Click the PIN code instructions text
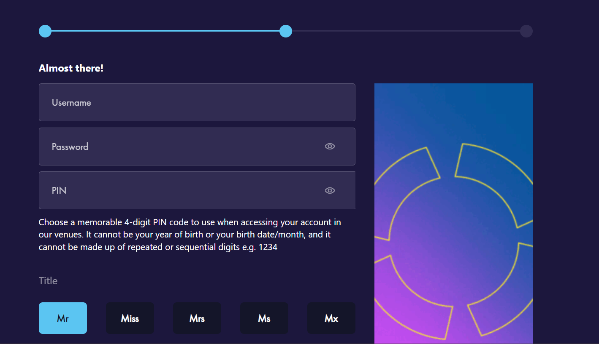Screen dimensions: 599x344 tap(190, 235)
